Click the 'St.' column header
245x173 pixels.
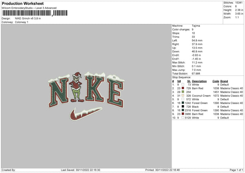click(189, 81)
